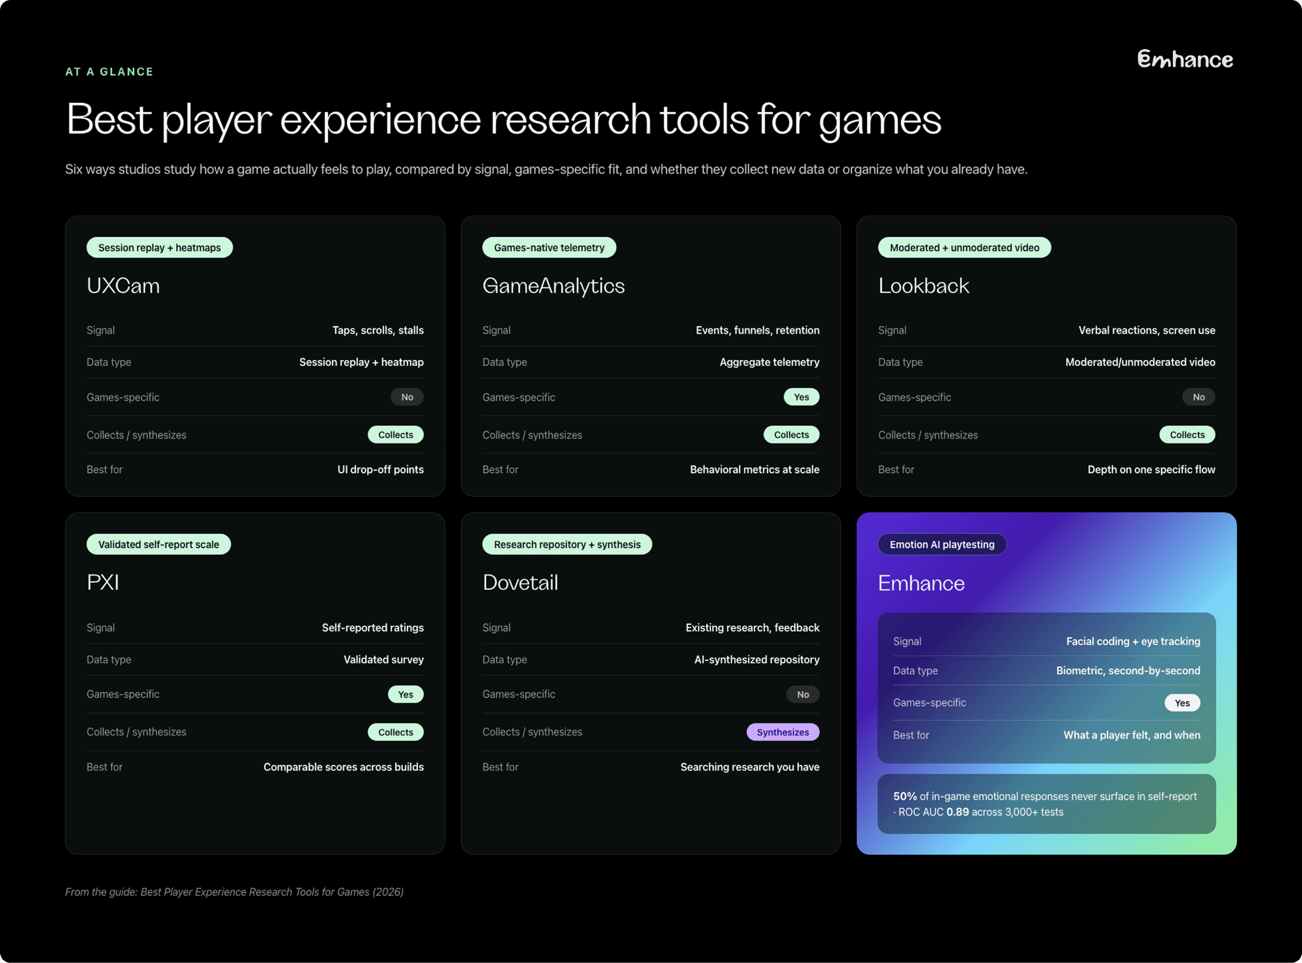Click the 'Best for' label in Lookback card
Screen dimensions: 1302x963
tap(896, 469)
